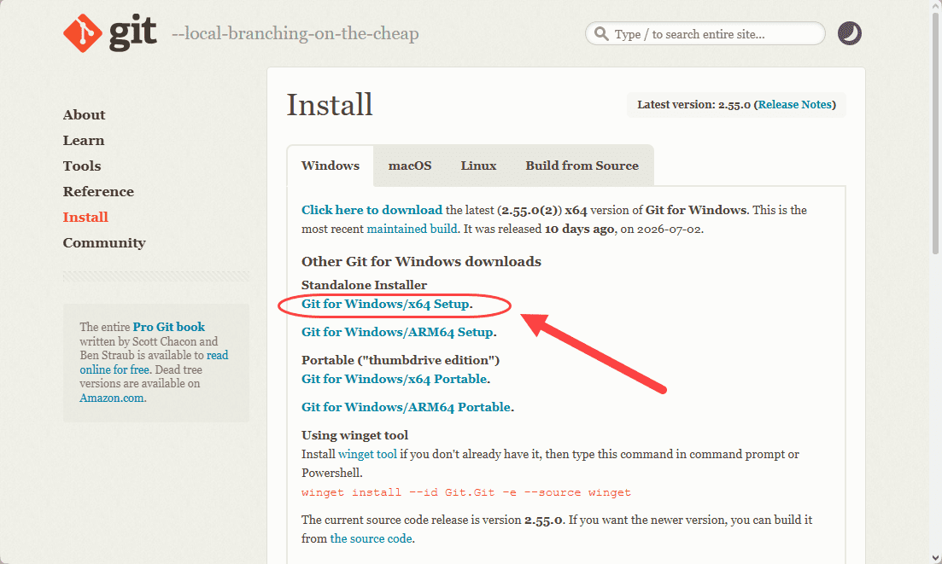Download Git for Windows/x64 Setup
Screen dimensions: 942x564
[386, 305]
